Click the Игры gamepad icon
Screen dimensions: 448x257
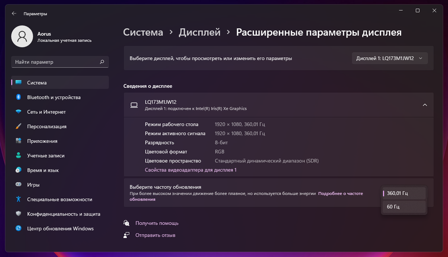tap(18, 184)
